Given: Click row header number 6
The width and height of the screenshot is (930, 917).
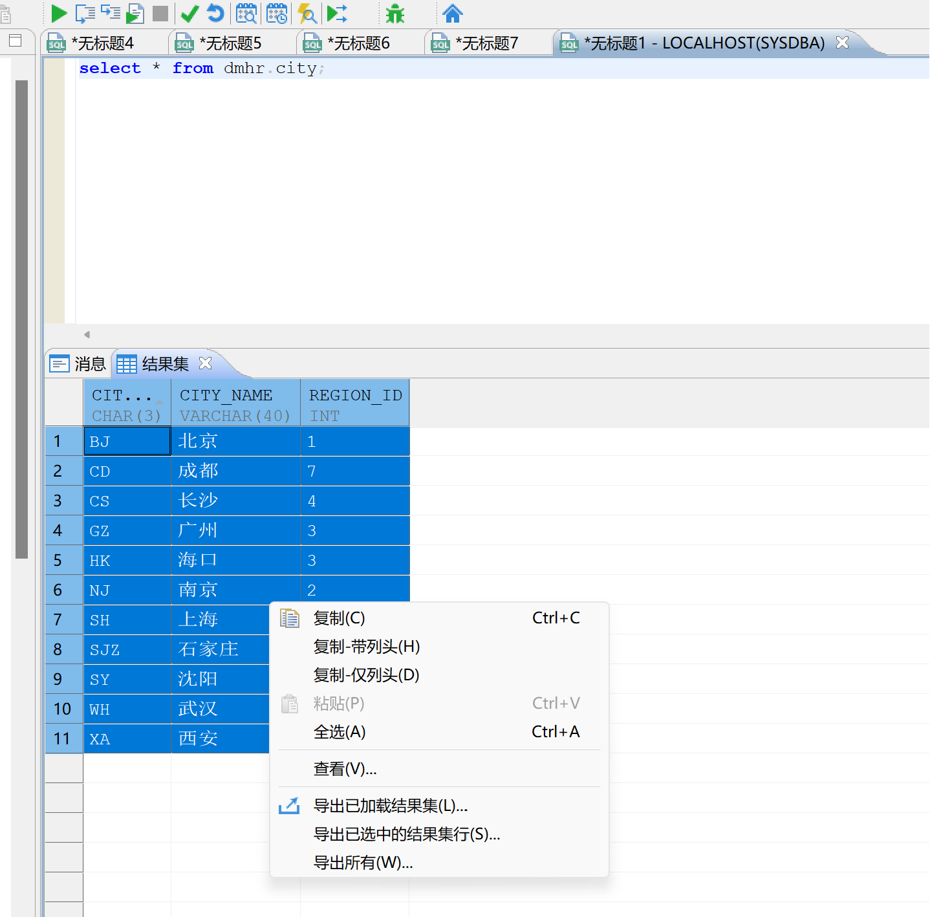Looking at the screenshot, I should pyautogui.click(x=64, y=590).
